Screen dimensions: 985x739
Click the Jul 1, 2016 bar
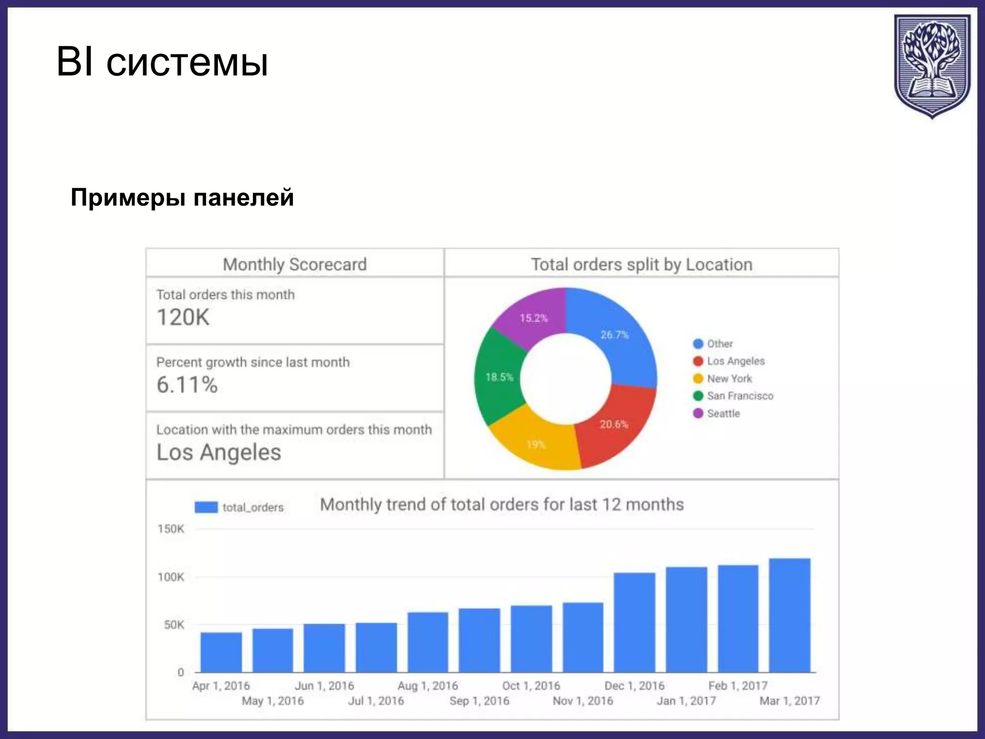(x=376, y=648)
